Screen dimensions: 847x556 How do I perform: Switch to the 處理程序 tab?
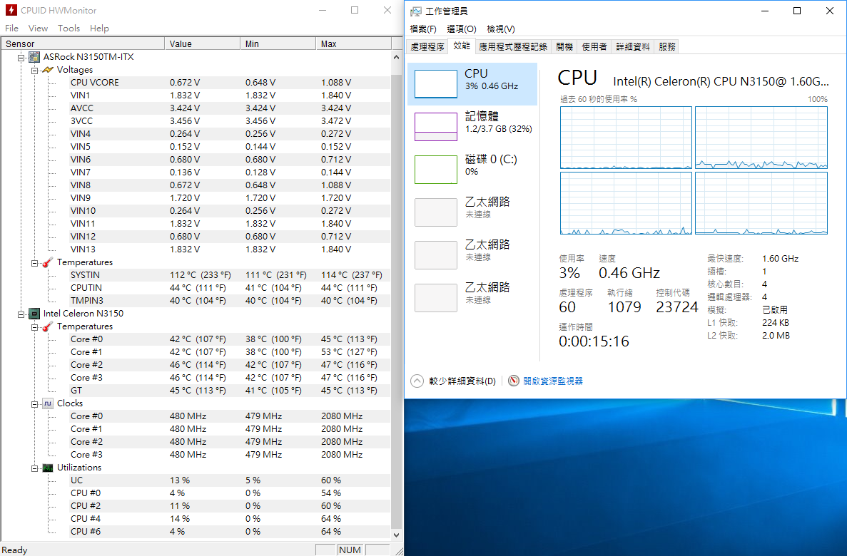(427, 47)
